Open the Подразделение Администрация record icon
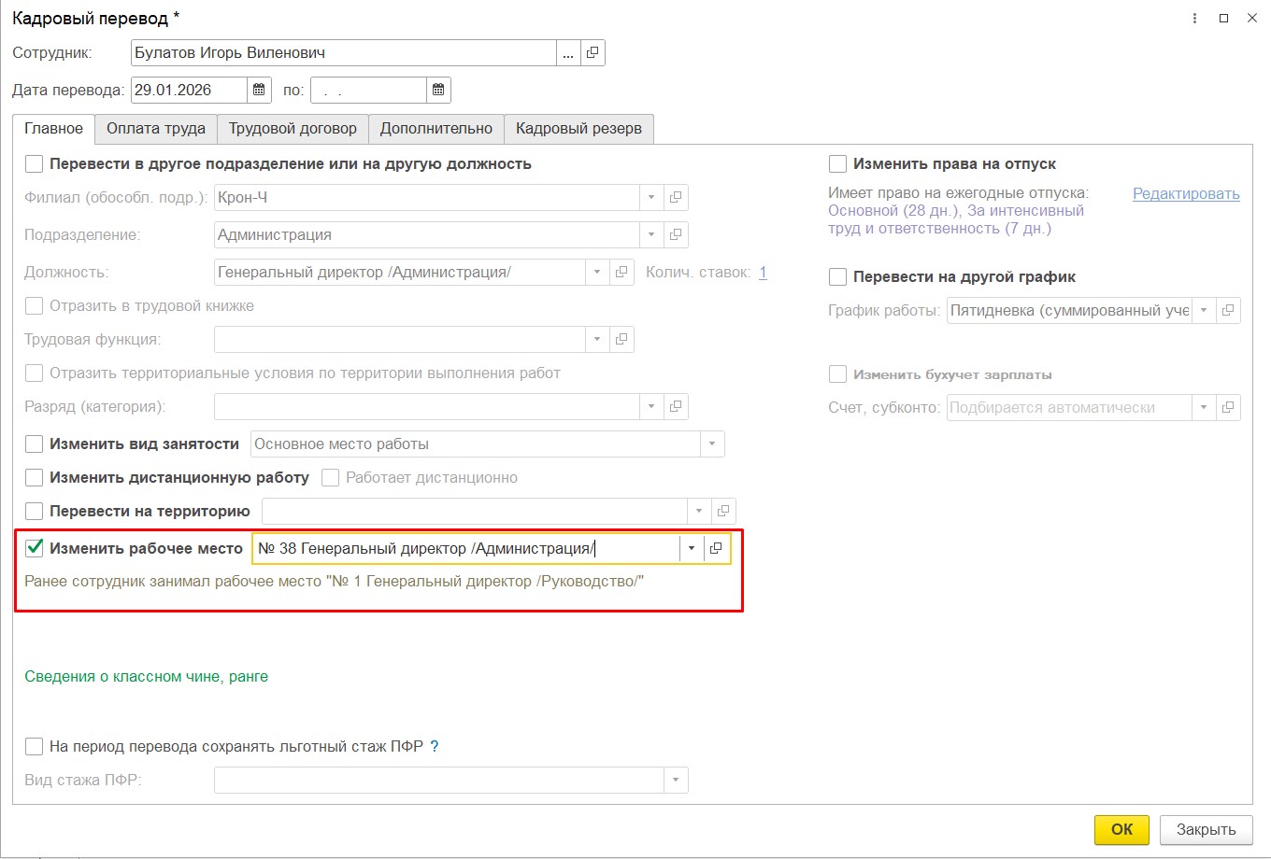The image size is (1271, 859). click(676, 235)
